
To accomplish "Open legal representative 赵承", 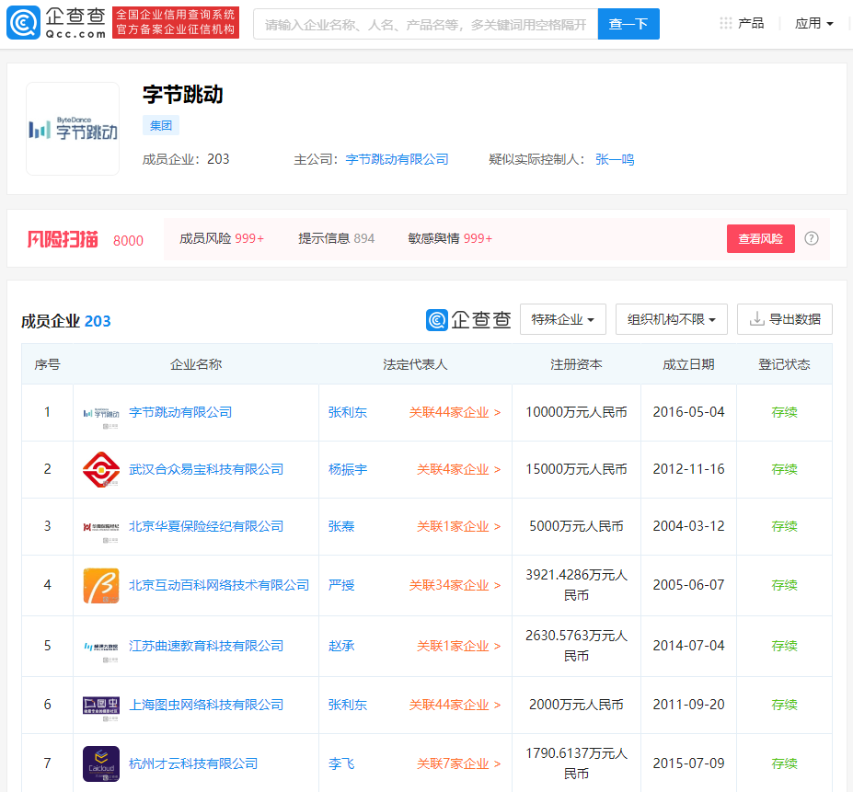I will click(341, 647).
